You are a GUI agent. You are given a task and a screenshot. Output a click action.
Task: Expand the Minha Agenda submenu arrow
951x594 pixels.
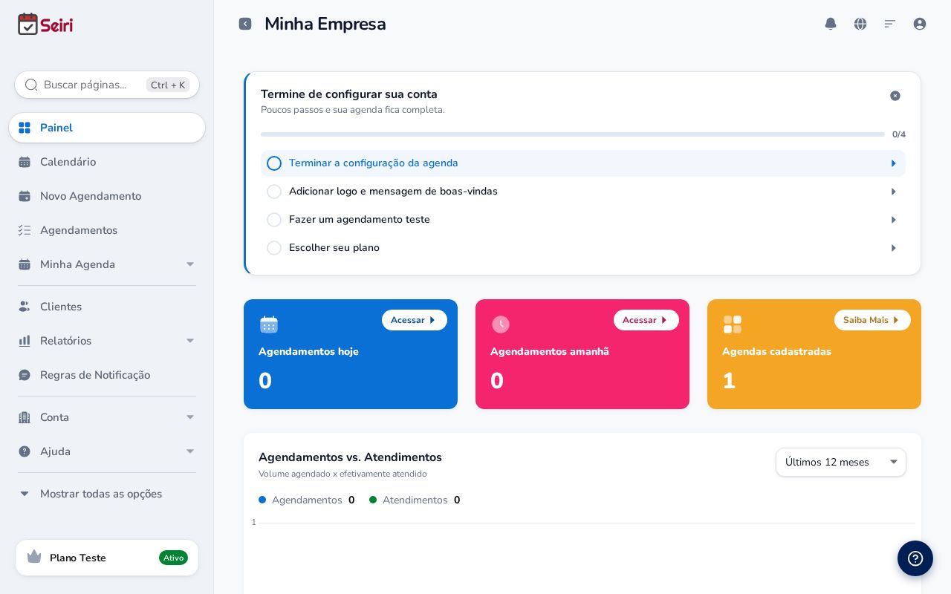click(x=190, y=264)
